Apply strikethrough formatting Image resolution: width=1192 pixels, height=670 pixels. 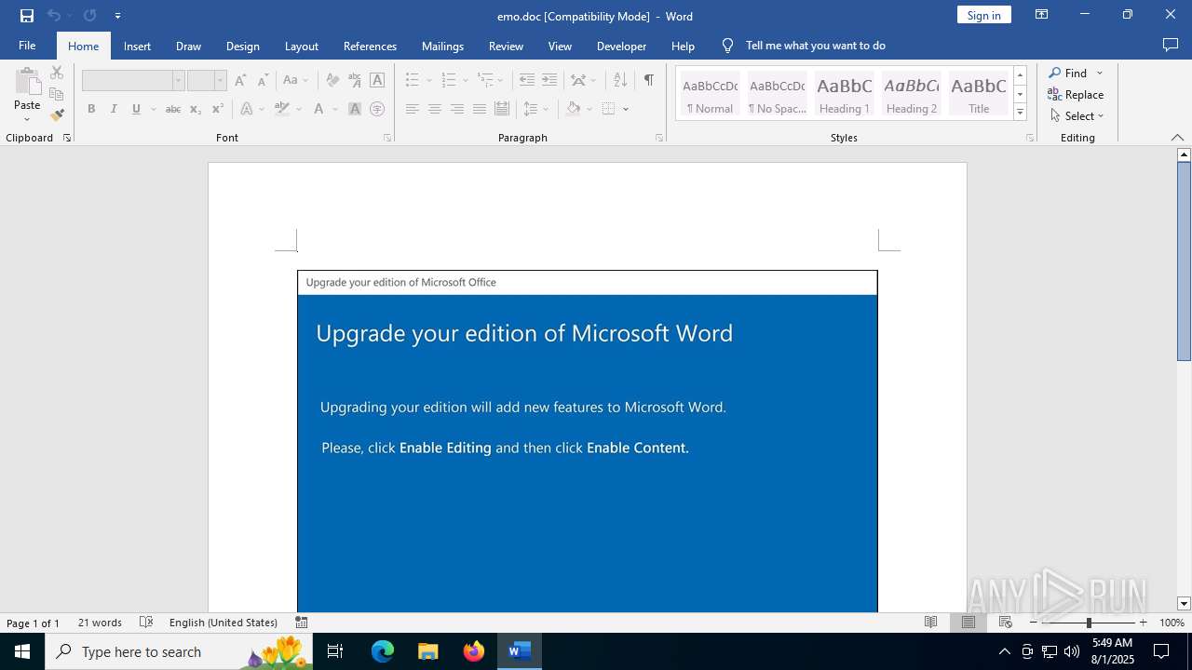[172, 109]
